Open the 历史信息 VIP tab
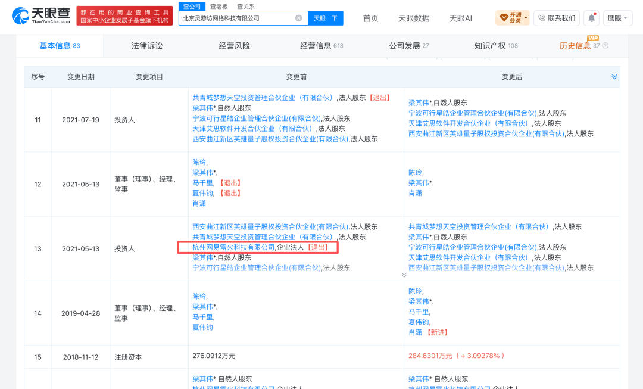 point(579,46)
